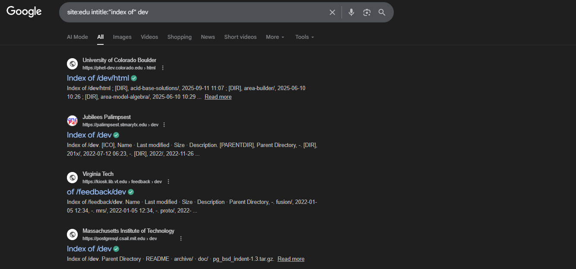Click Virginia Tech site favicon
The image size is (576, 269).
click(72, 178)
